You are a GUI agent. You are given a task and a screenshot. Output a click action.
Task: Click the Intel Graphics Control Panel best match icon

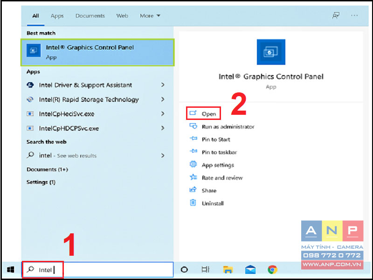(34, 50)
